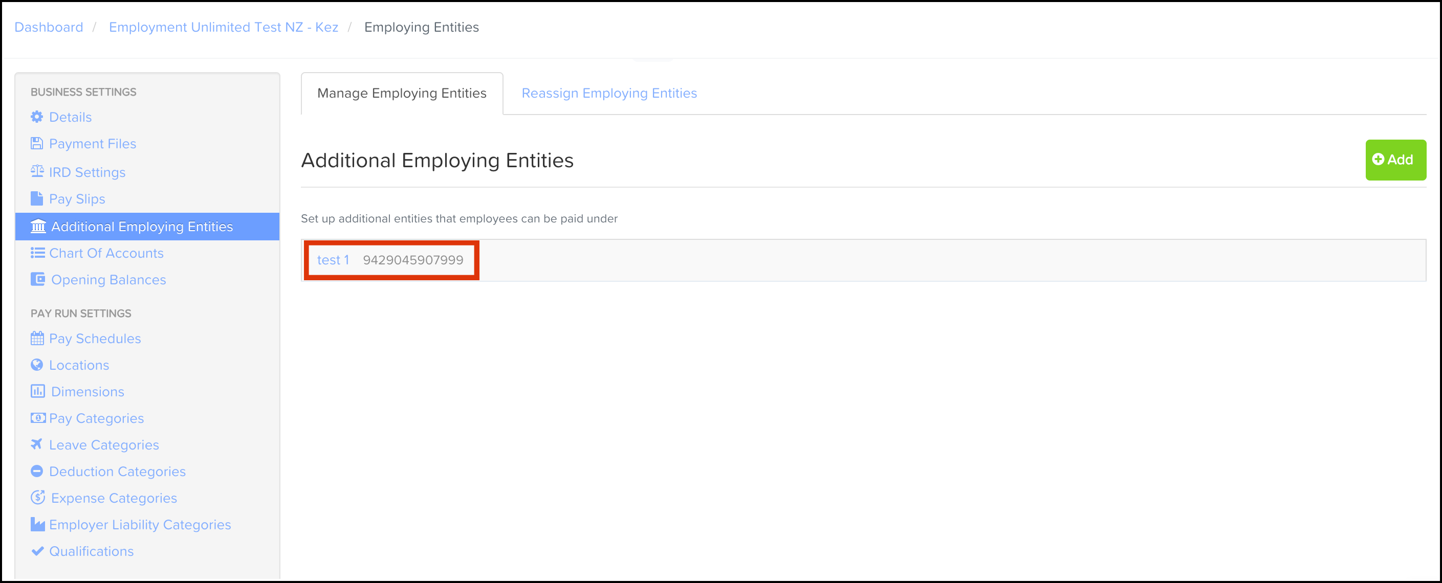Click the green Add button
This screenshot has width=1442, height=583.
tap(1395, 160)
